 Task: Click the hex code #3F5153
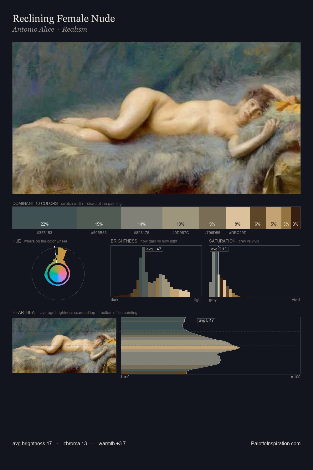pos(44,233)
